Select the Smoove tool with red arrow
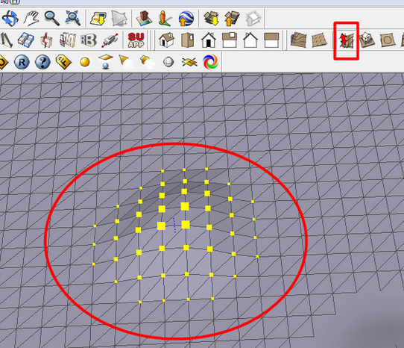404x348 pixels. coord(346,40)
